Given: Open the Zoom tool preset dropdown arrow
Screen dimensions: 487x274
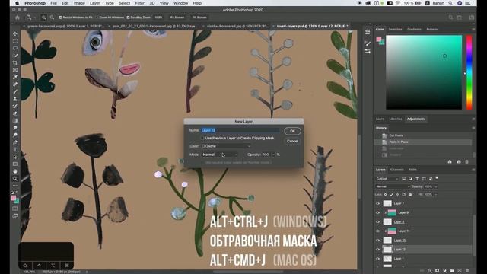Looking at the screenshot, I should click(x=34, y=18).
